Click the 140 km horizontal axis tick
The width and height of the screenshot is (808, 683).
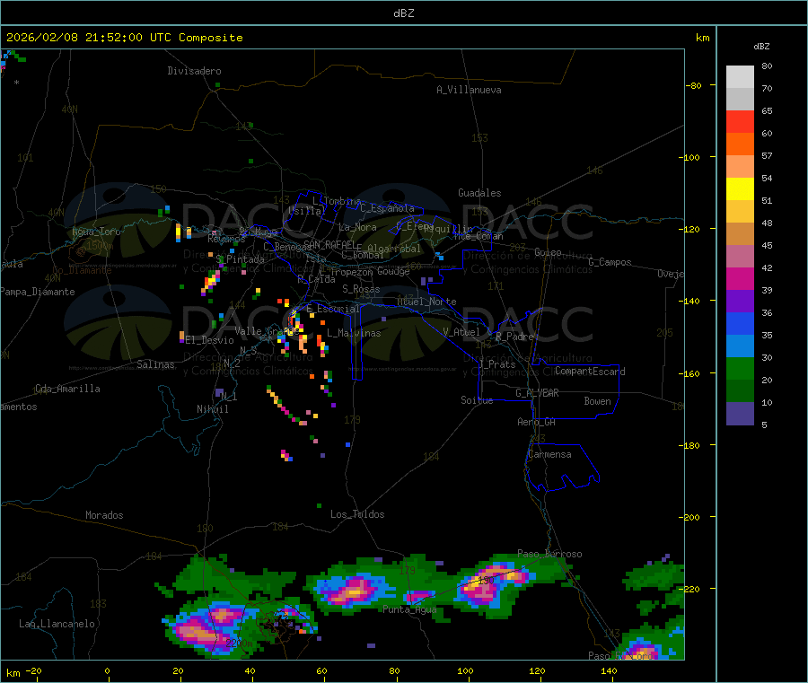[609, 670]
